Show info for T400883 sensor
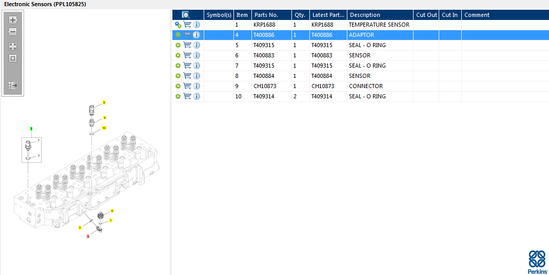 197,55
